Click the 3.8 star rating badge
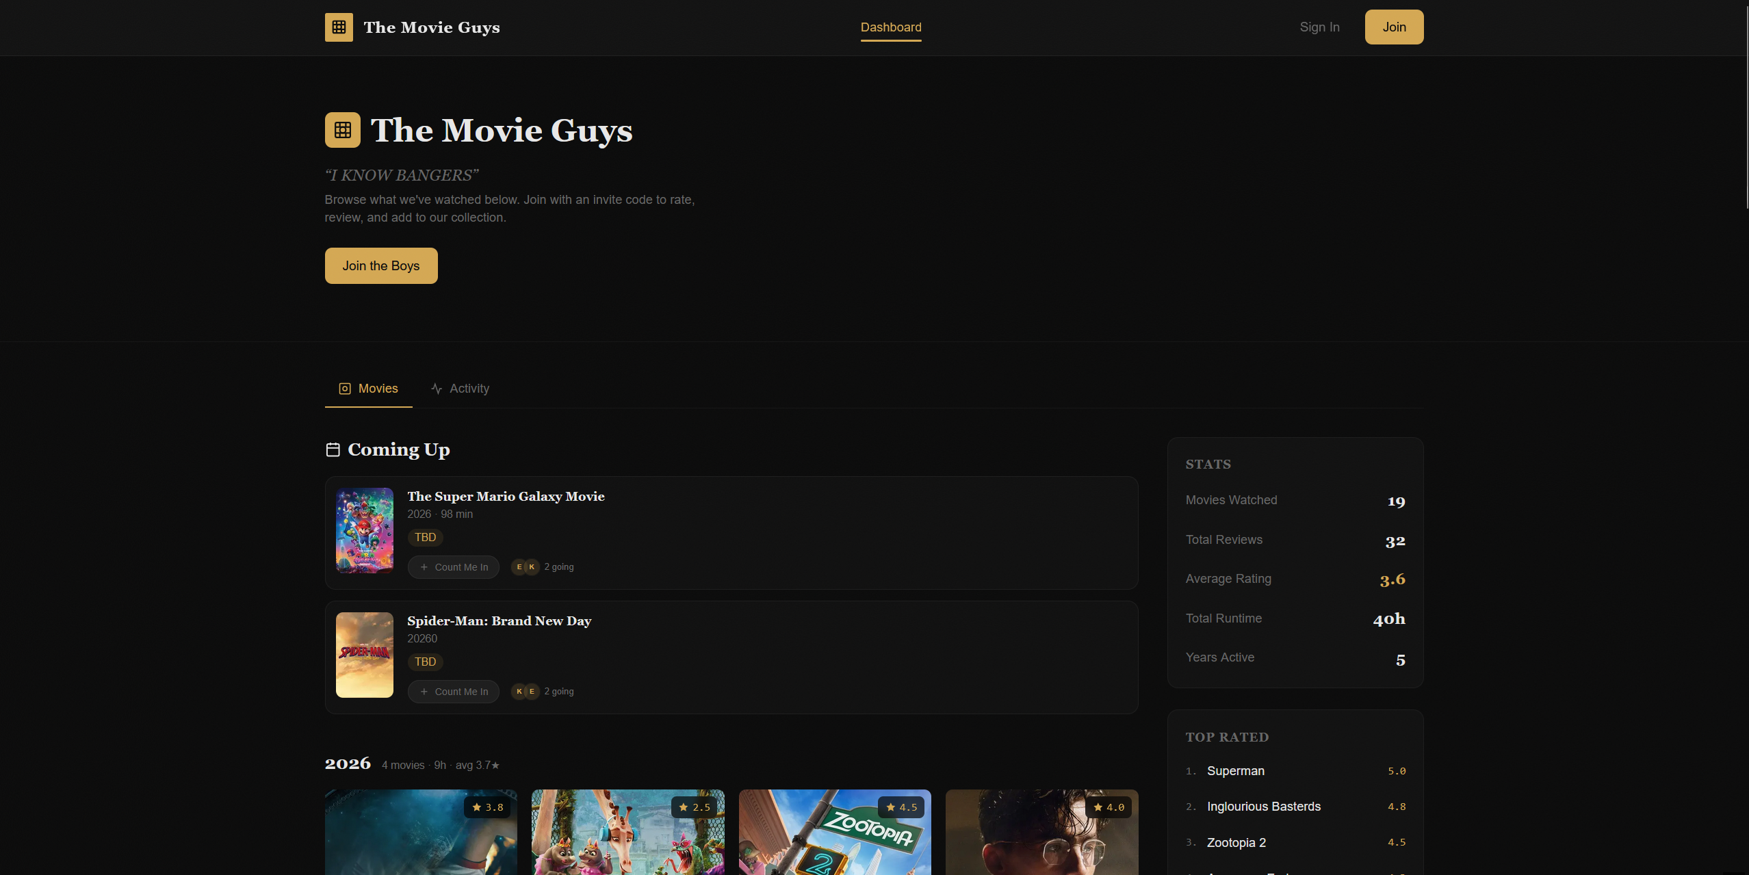The width and height of the screenshot is (1749, 875). click(x=487, y=807)
